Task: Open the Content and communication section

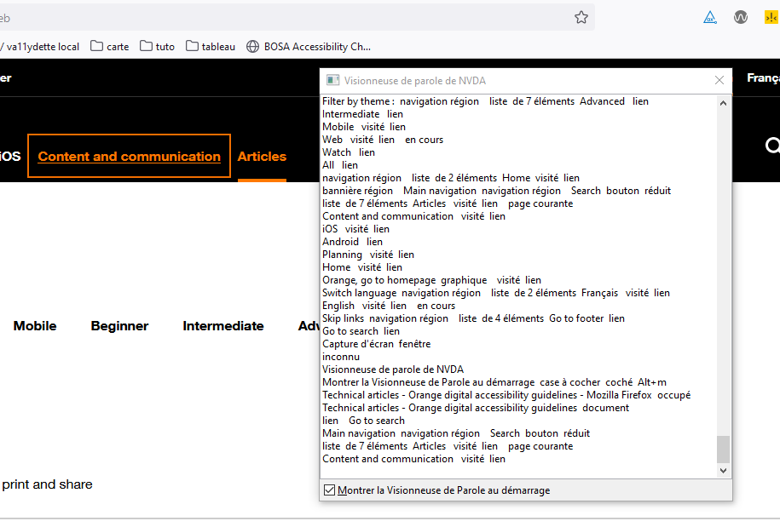Action: (x=128, y=157)
